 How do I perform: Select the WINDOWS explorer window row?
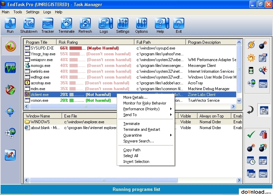click(x=71, y=122)
